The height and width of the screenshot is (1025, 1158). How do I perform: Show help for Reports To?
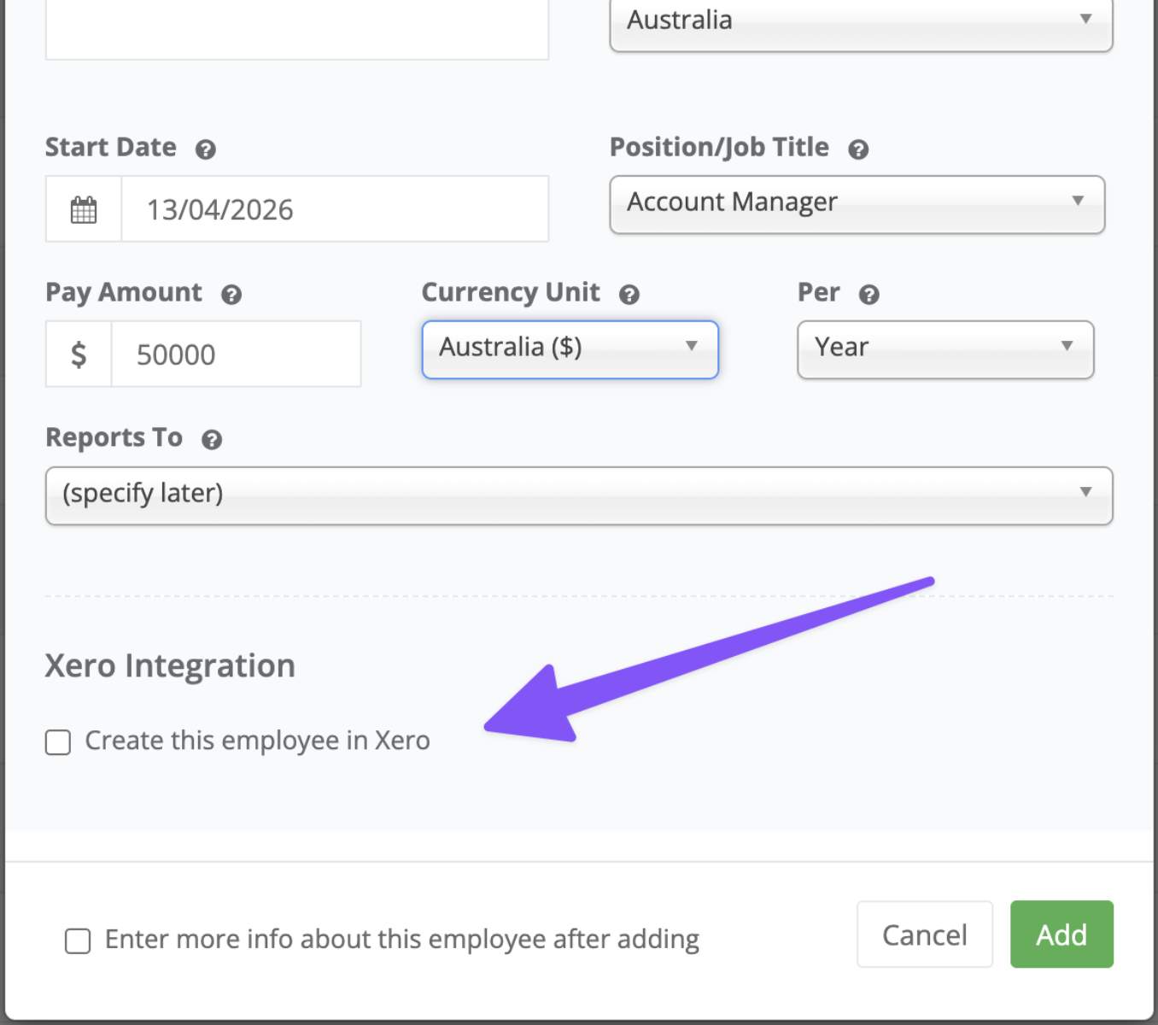[x=212, y=440]
